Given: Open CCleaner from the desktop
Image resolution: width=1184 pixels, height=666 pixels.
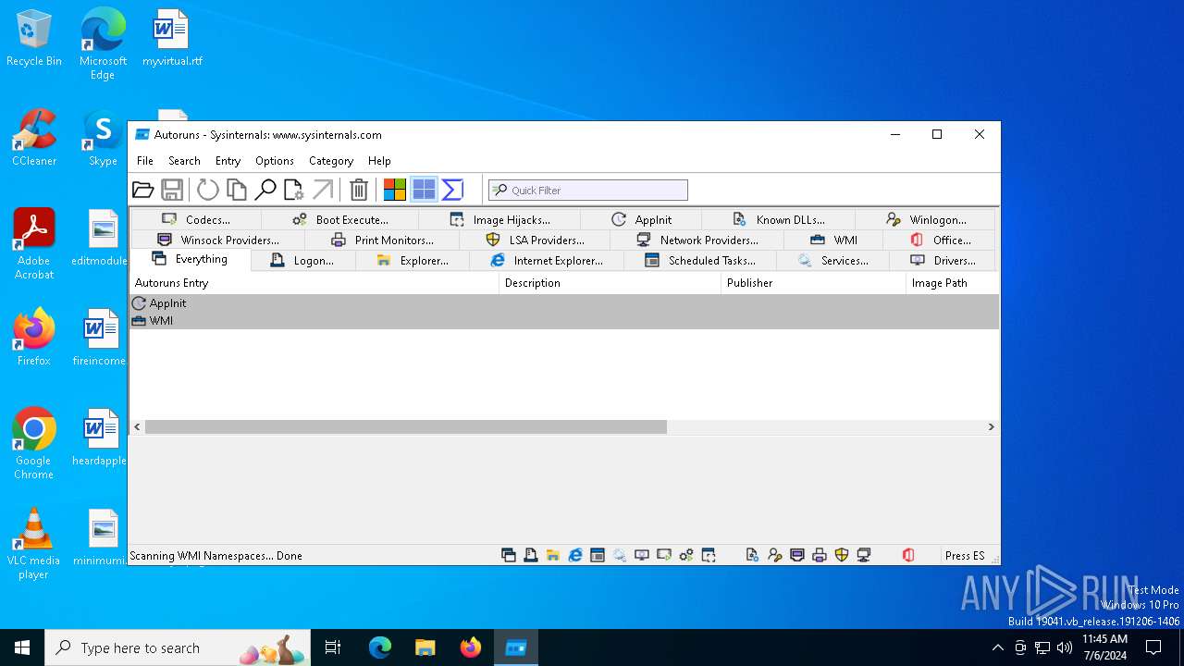Looking at the screenshot, I should [x=34, y=139].
